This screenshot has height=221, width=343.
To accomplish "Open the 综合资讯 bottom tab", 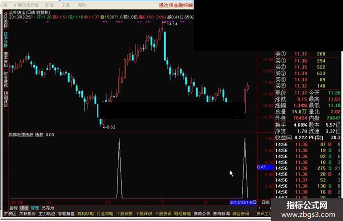I will tap(241, 213).
